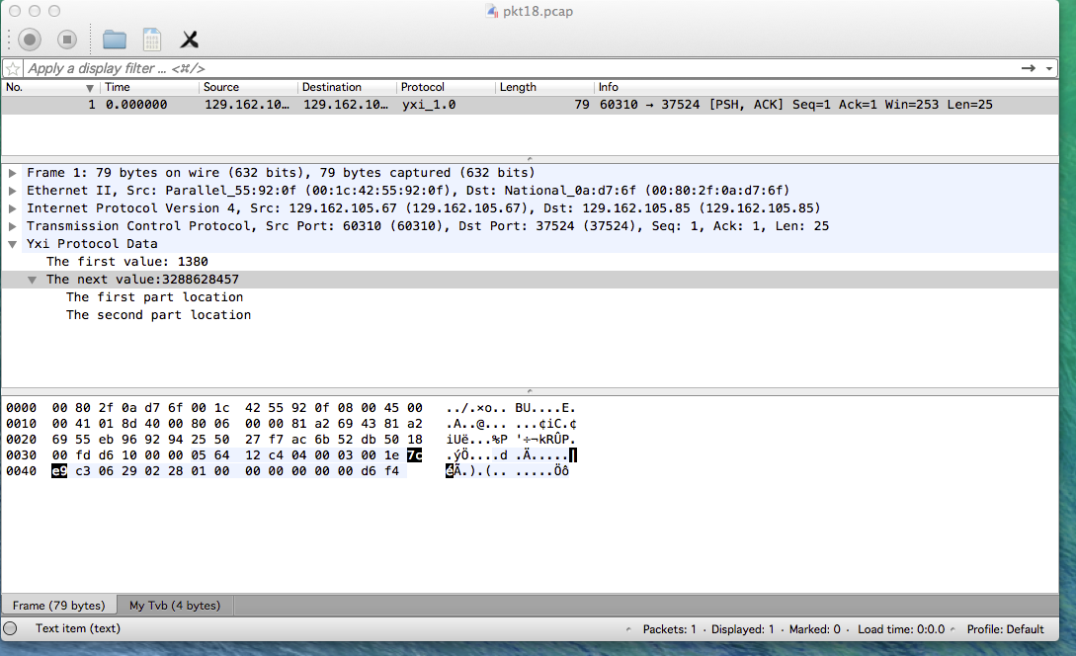
Task: Expand Internet Protocol Version 4
Action: (13, 208)
